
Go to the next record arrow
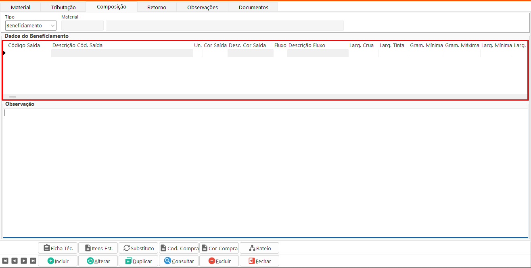(24, 261)
